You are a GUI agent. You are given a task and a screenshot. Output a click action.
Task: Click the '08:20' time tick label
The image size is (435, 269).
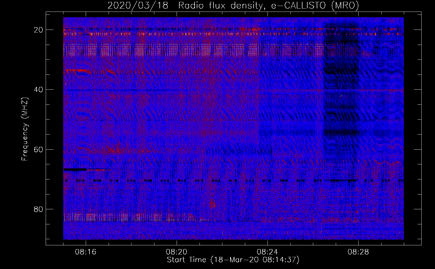[x=177, y=252]
